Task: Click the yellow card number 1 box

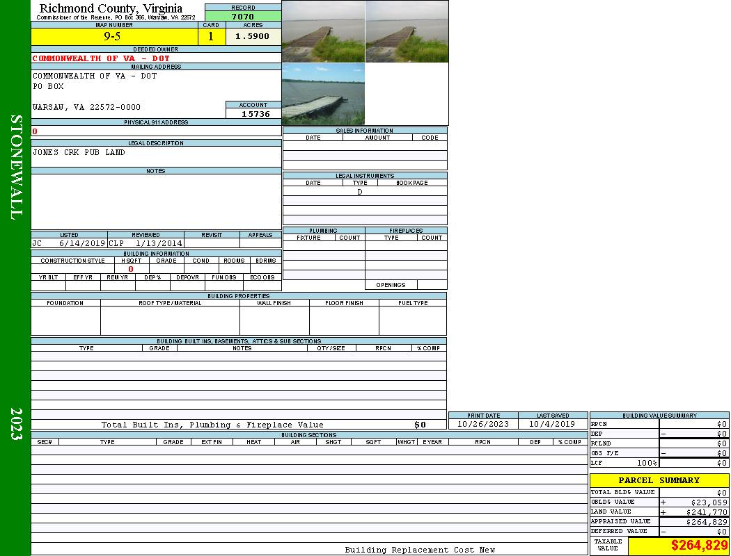Action: 211,36
